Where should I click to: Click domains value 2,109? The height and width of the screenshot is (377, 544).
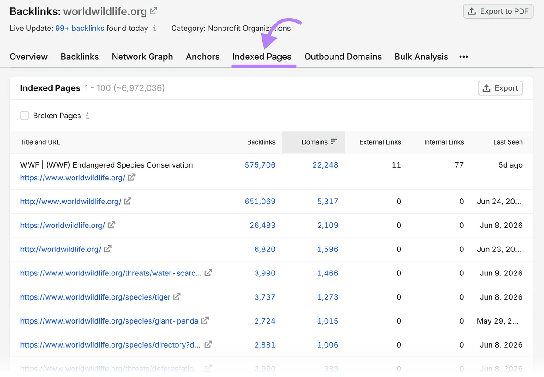coord(328,225)
